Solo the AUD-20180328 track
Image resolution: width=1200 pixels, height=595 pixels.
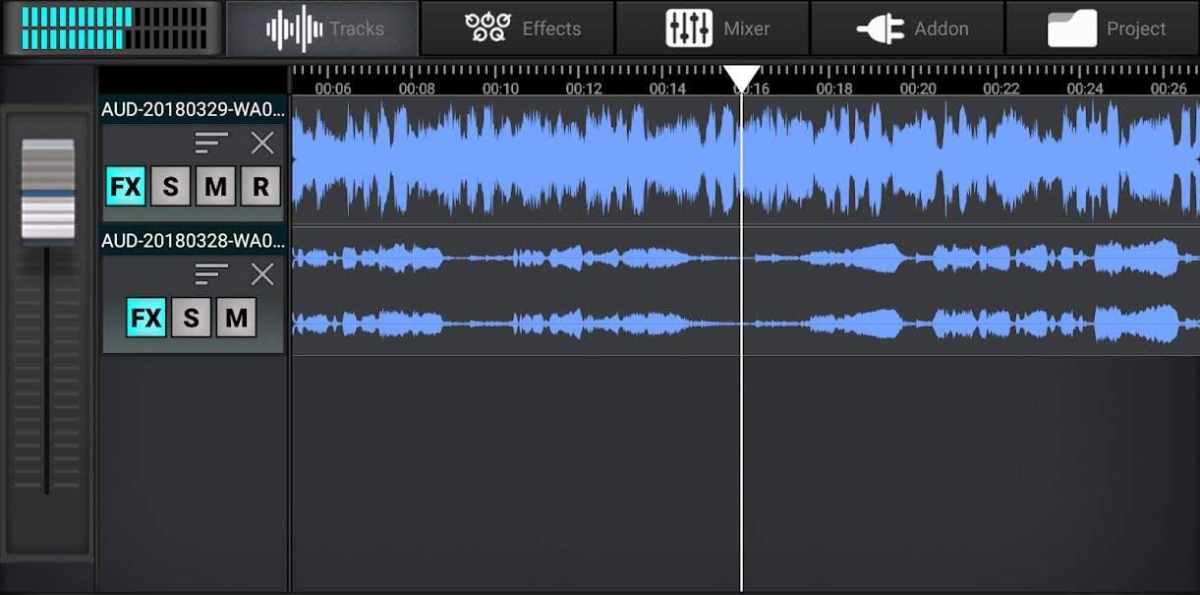pyautogui.click(x=191, y=318)
